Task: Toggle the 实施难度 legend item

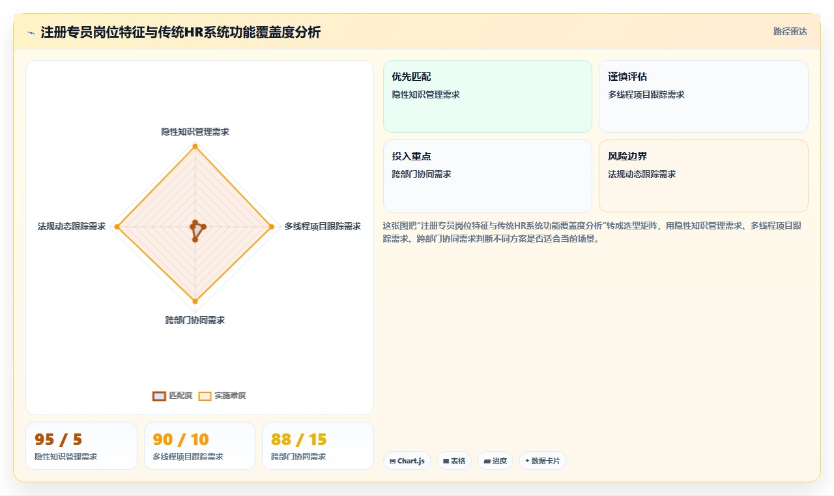Action: tap(222, 396)
